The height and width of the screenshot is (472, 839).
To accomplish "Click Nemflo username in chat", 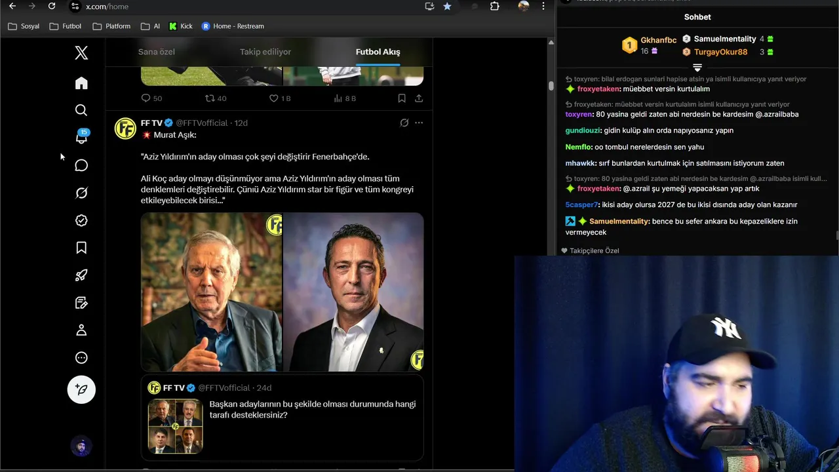I will 578,147.
